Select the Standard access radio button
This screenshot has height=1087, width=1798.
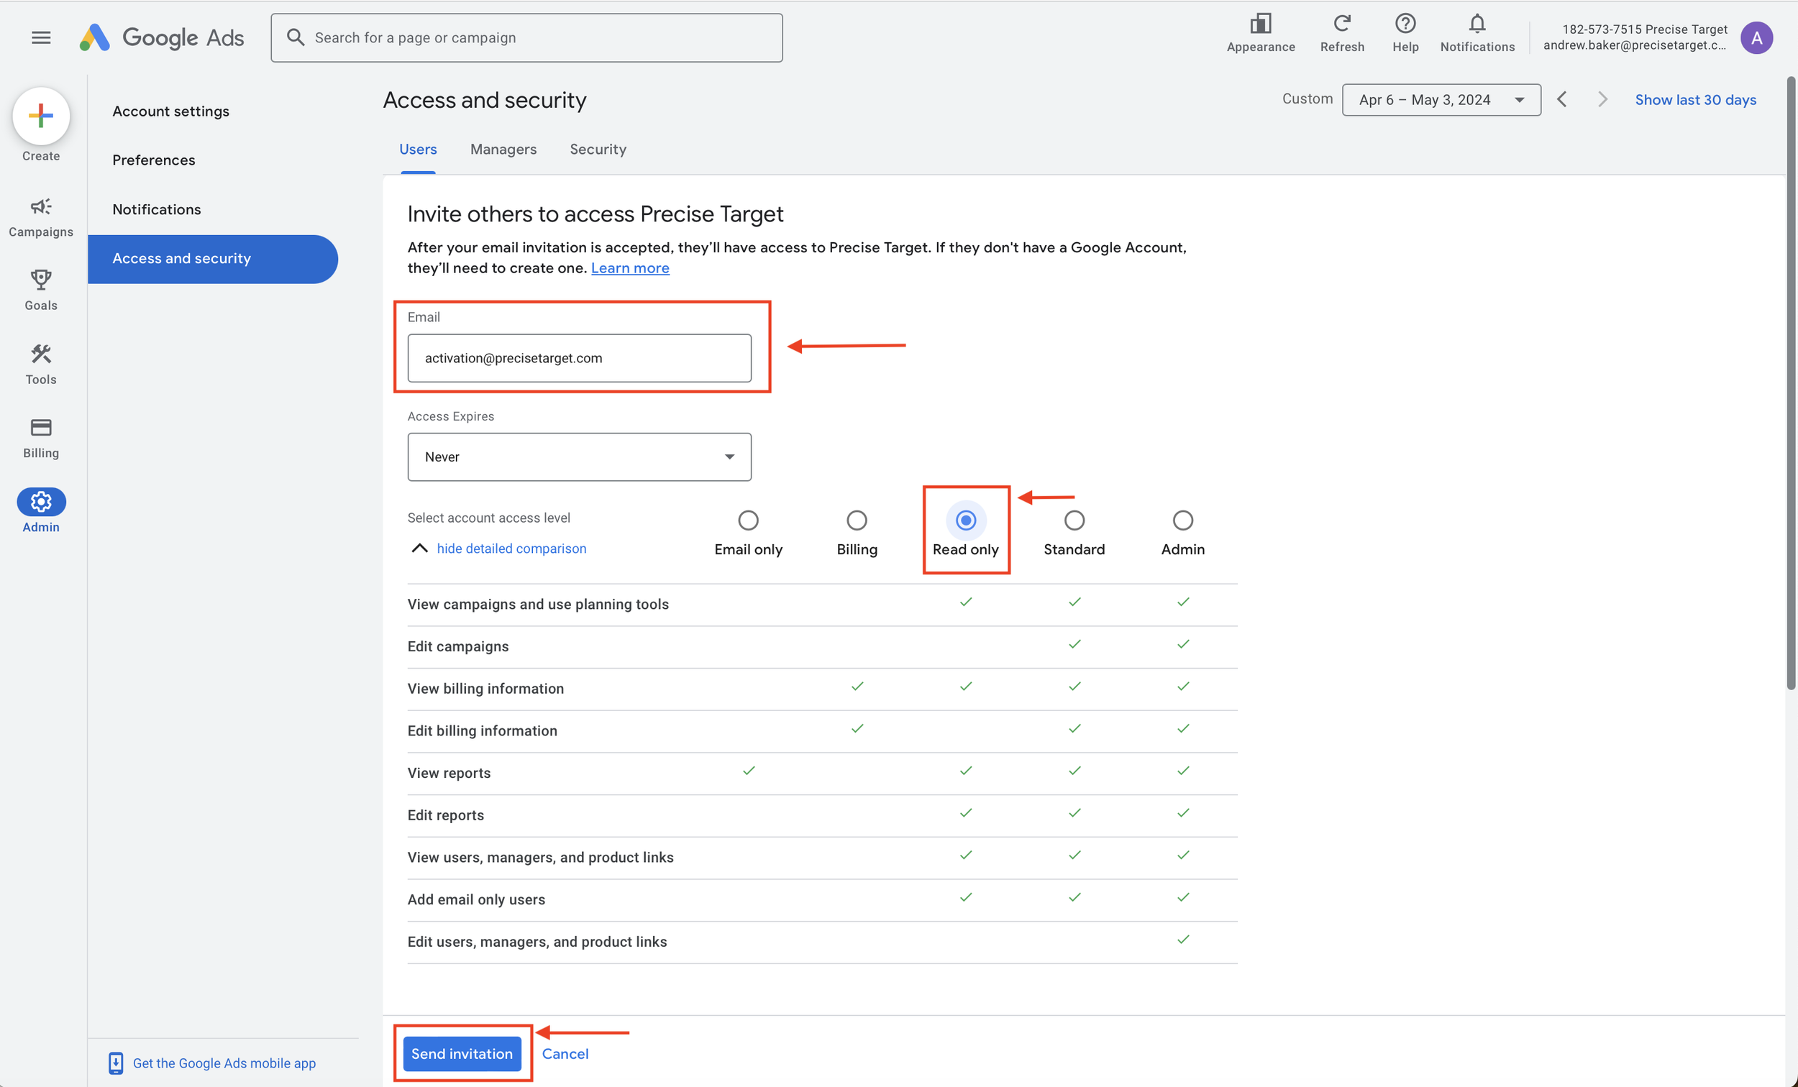click(x=1073, y=520)
